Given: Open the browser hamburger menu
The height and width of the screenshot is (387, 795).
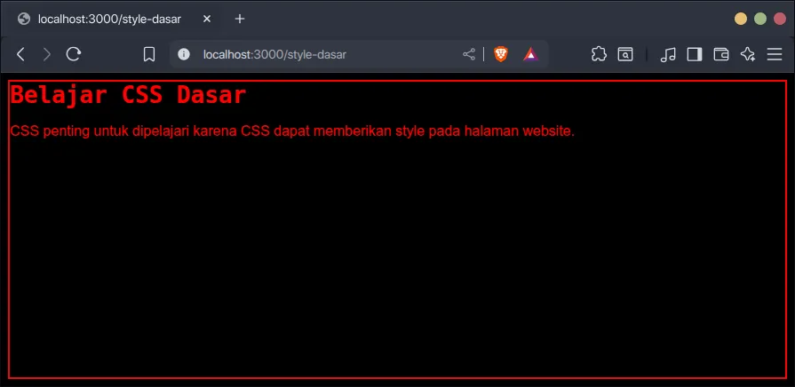Looking at the screenshot, I should click(775, 54).
